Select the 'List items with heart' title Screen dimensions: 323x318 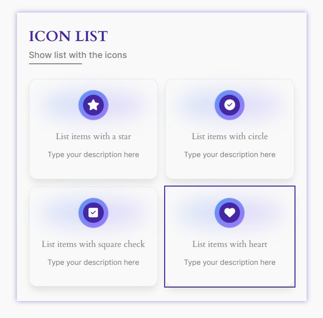point(230,244)
